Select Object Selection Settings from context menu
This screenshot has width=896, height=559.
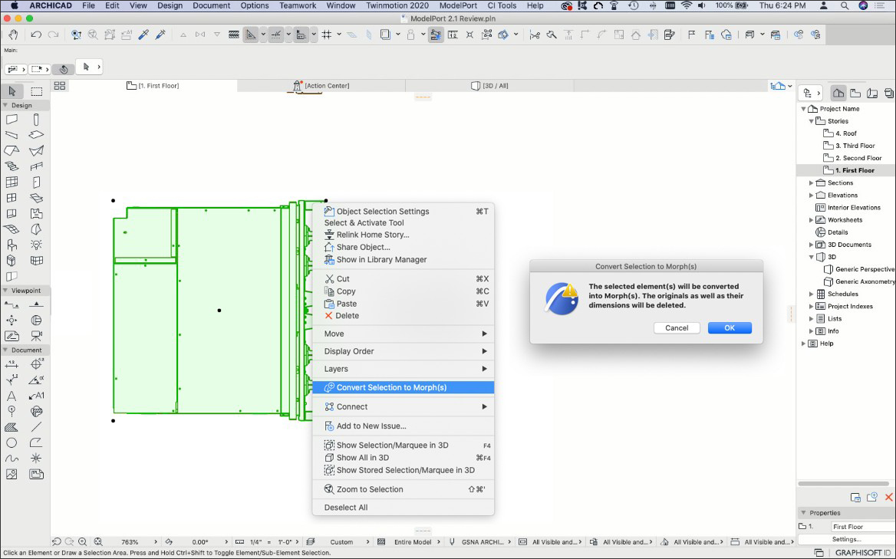pyautogui.click(x=404, y=212)
